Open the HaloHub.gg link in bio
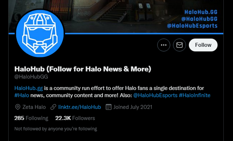 (28, 88)
